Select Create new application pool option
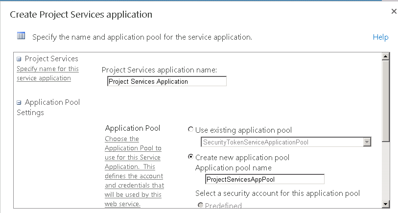This screenshot has width=398, height=213. 190,157
